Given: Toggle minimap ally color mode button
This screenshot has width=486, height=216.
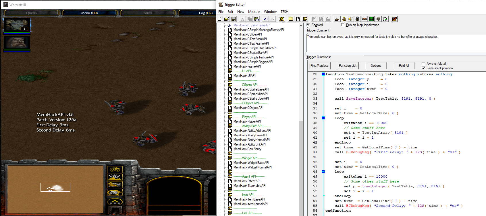Looking at the screenshot, I should click(x=115, y=184).
